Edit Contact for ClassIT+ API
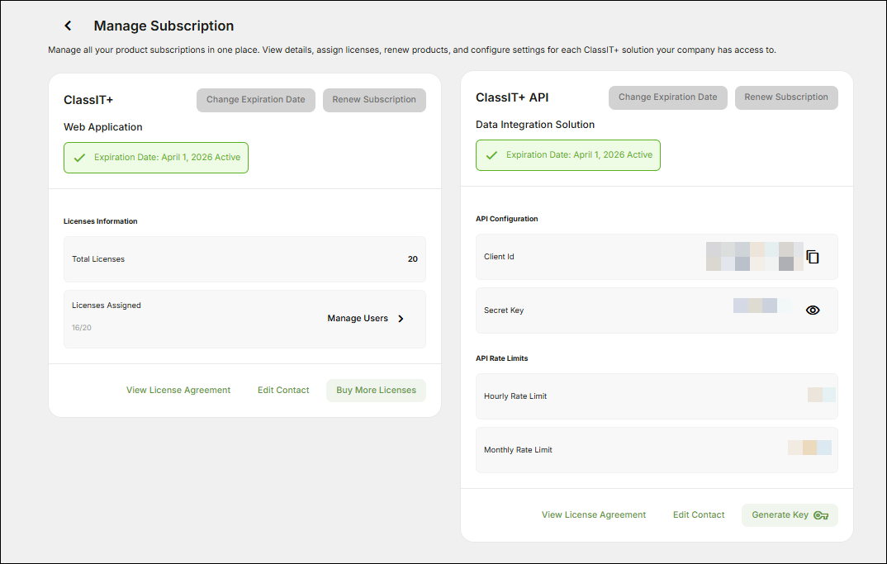The height and width of the screenshot is (564, 887). point(698,514)
